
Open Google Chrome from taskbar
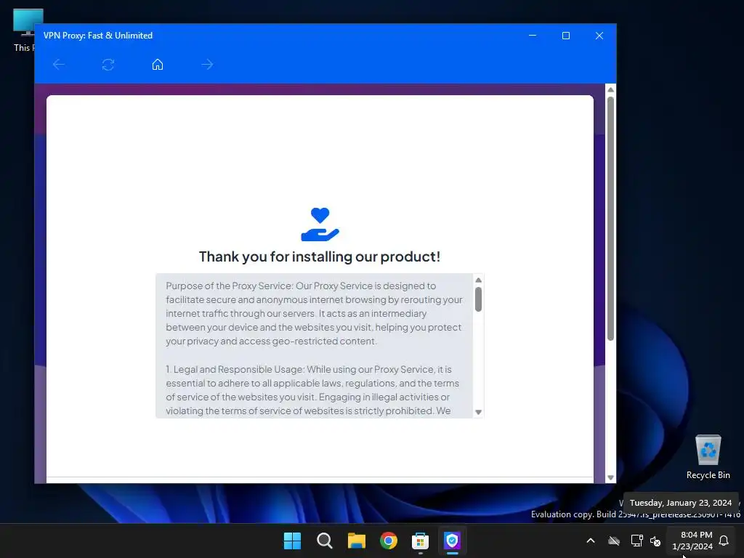389,541
